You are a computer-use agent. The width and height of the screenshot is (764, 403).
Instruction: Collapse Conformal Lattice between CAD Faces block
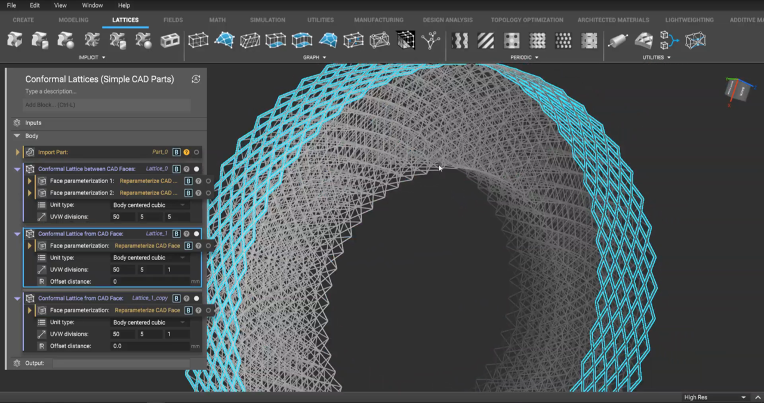17,169
